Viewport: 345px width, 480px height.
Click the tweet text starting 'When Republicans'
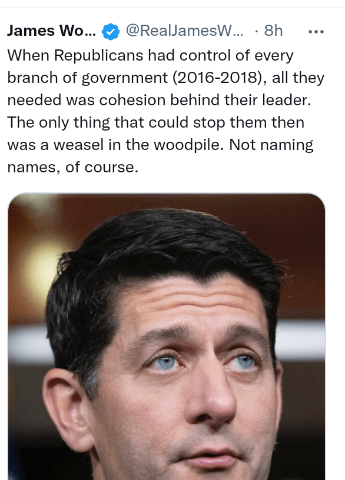point(165,111)
